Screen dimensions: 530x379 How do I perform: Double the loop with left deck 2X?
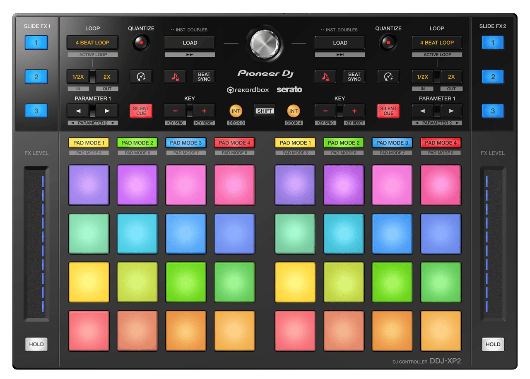[107, 77]
